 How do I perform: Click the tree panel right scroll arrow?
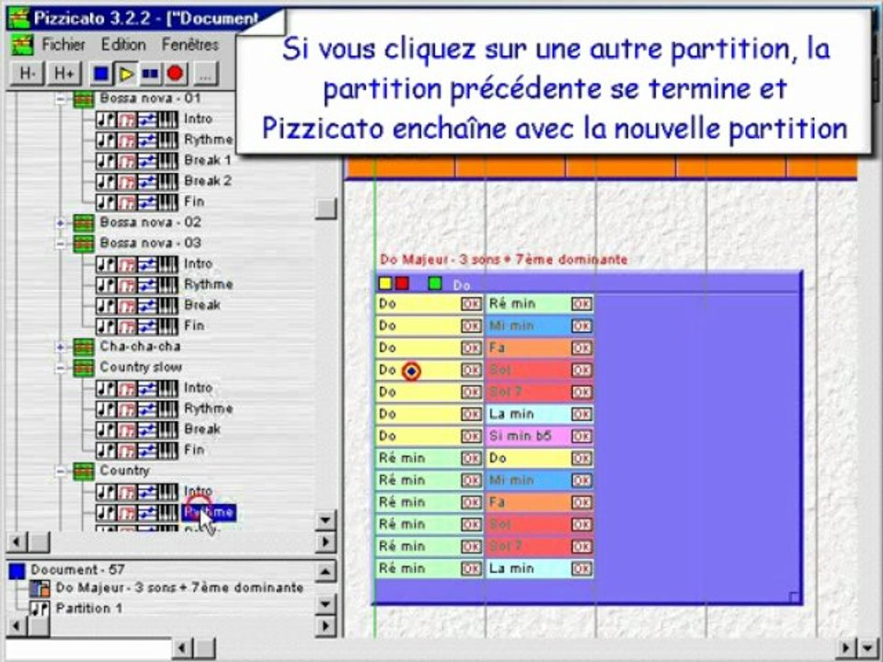pyautogui.click(x=326, y=542)
